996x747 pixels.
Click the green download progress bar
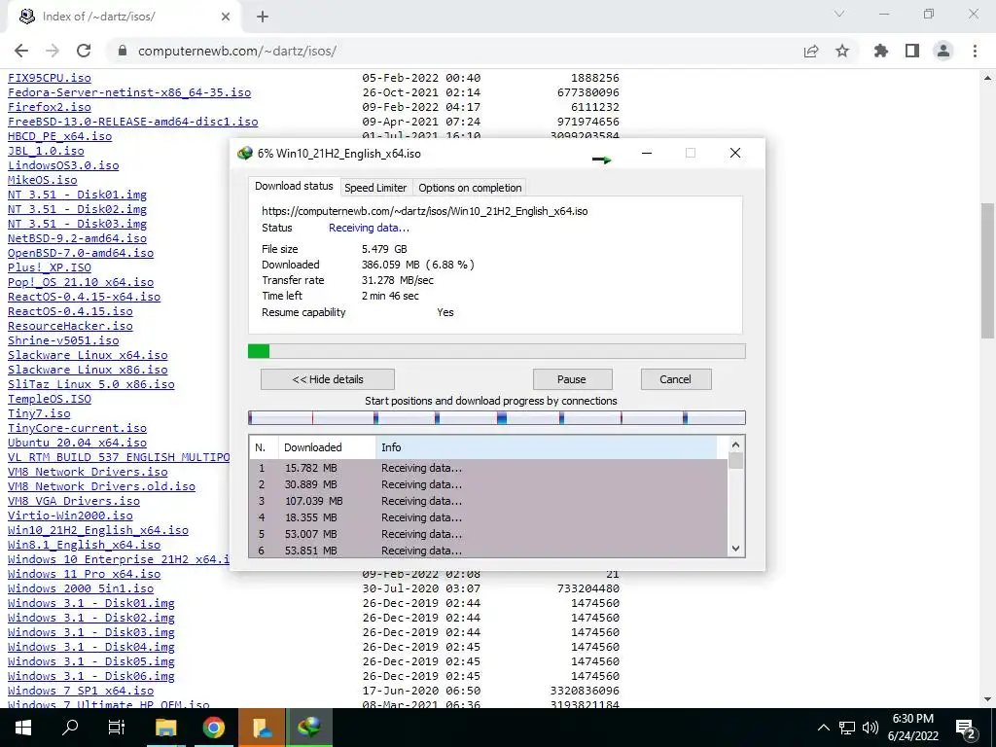pyautogui.click(x=497, y=351)
